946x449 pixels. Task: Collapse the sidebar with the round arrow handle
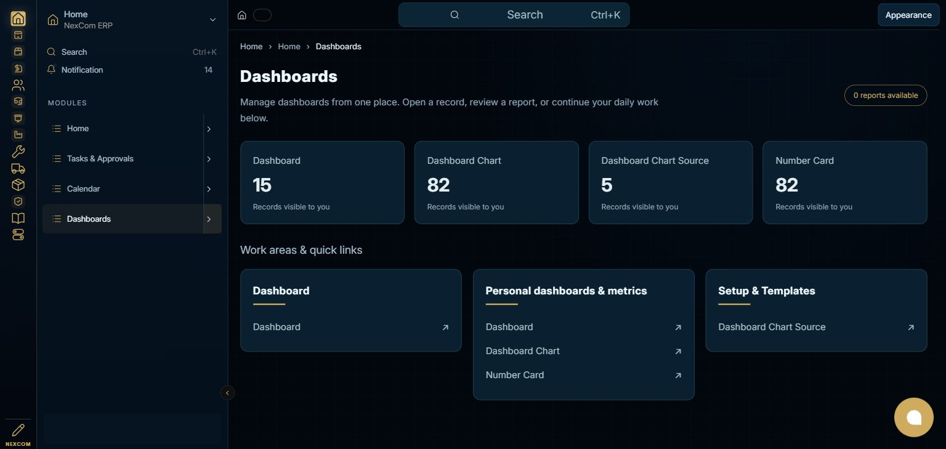[228, 392]
